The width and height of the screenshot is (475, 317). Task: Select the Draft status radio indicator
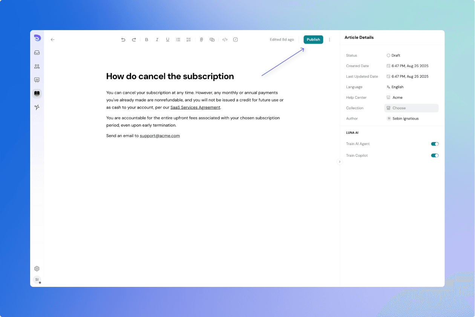(x=388, y=55)
